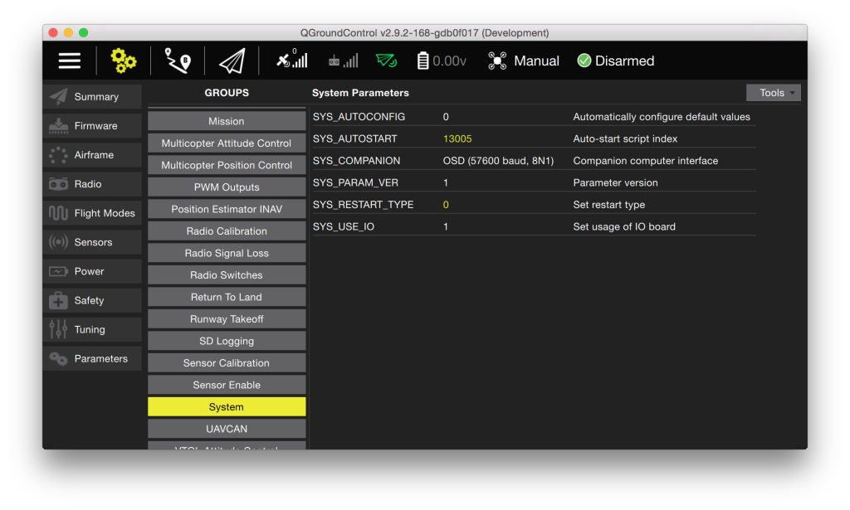Open the Tuning setup page
The width and height of the screenshot is (850, 510).
click(x=92, y=330)
